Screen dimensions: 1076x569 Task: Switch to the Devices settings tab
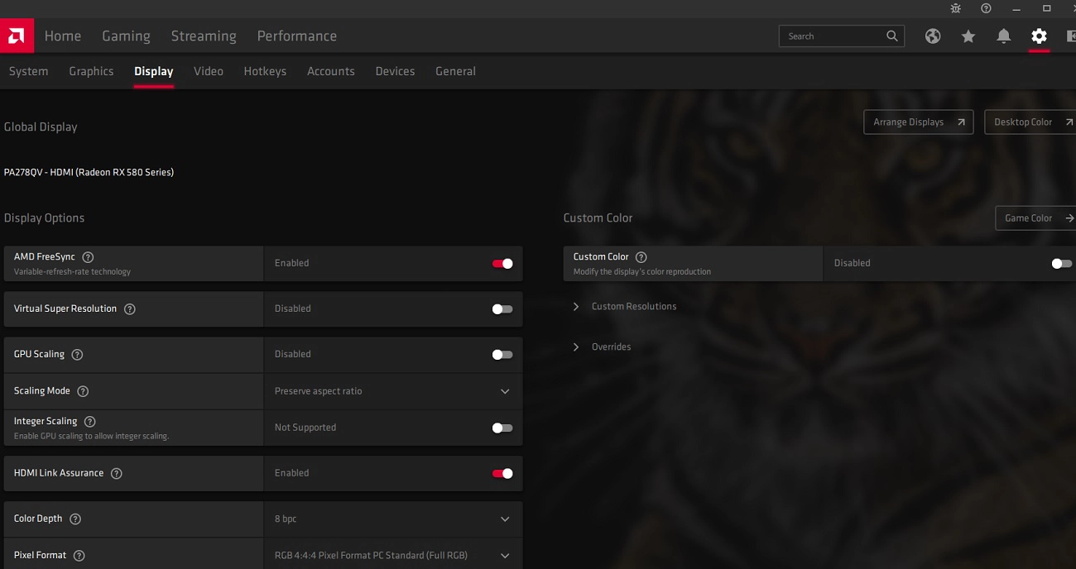(x=395, y=71)
